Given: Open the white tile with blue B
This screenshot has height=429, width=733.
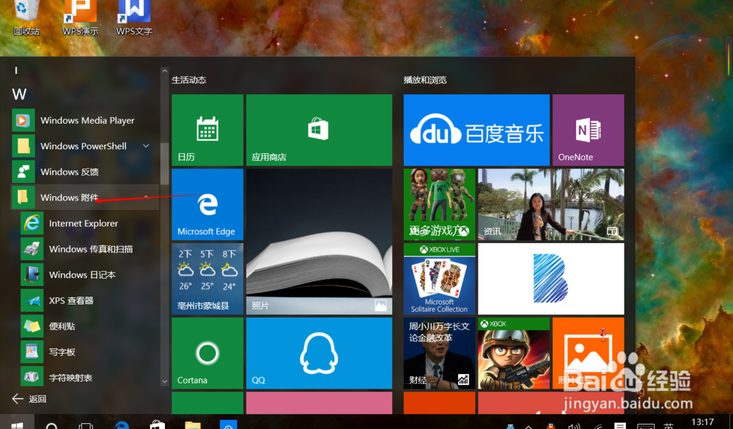Looking at the screenshot, I should click(x=550, y=279).
